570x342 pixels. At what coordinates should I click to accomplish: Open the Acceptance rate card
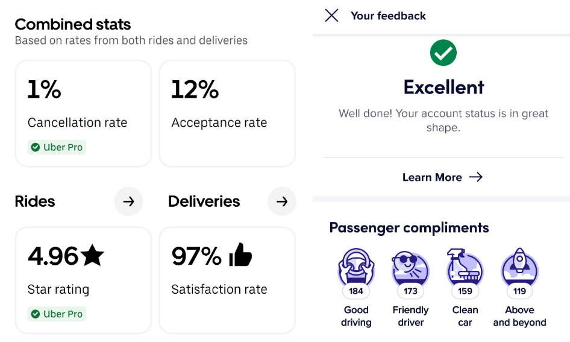tap(227, 113)
